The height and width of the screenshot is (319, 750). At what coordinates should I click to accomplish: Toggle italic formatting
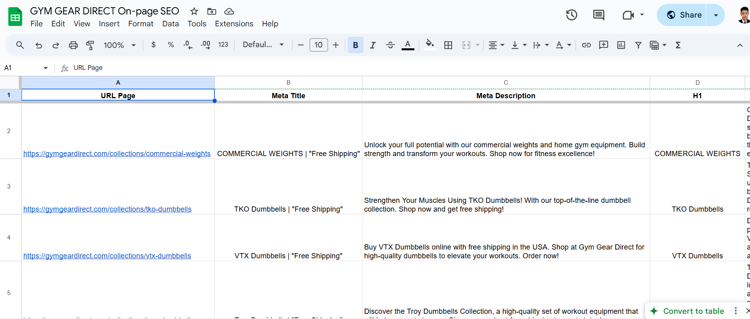click(373, 45)
